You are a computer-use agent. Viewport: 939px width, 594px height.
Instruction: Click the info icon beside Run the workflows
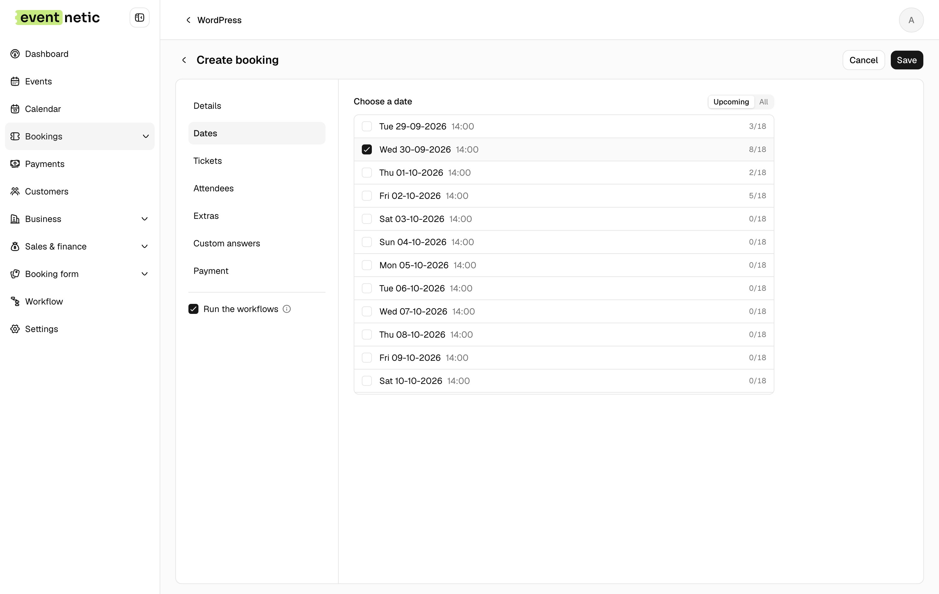pyautogui.click(x=287, y=309)
